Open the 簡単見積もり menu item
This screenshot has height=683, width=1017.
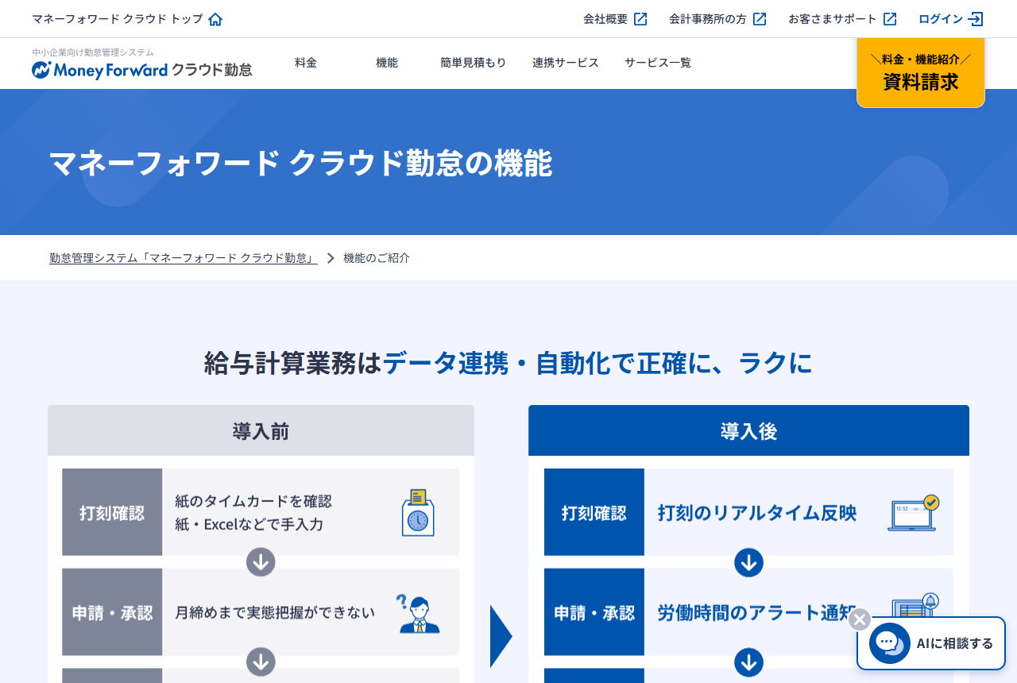click(x=474, y=63)
